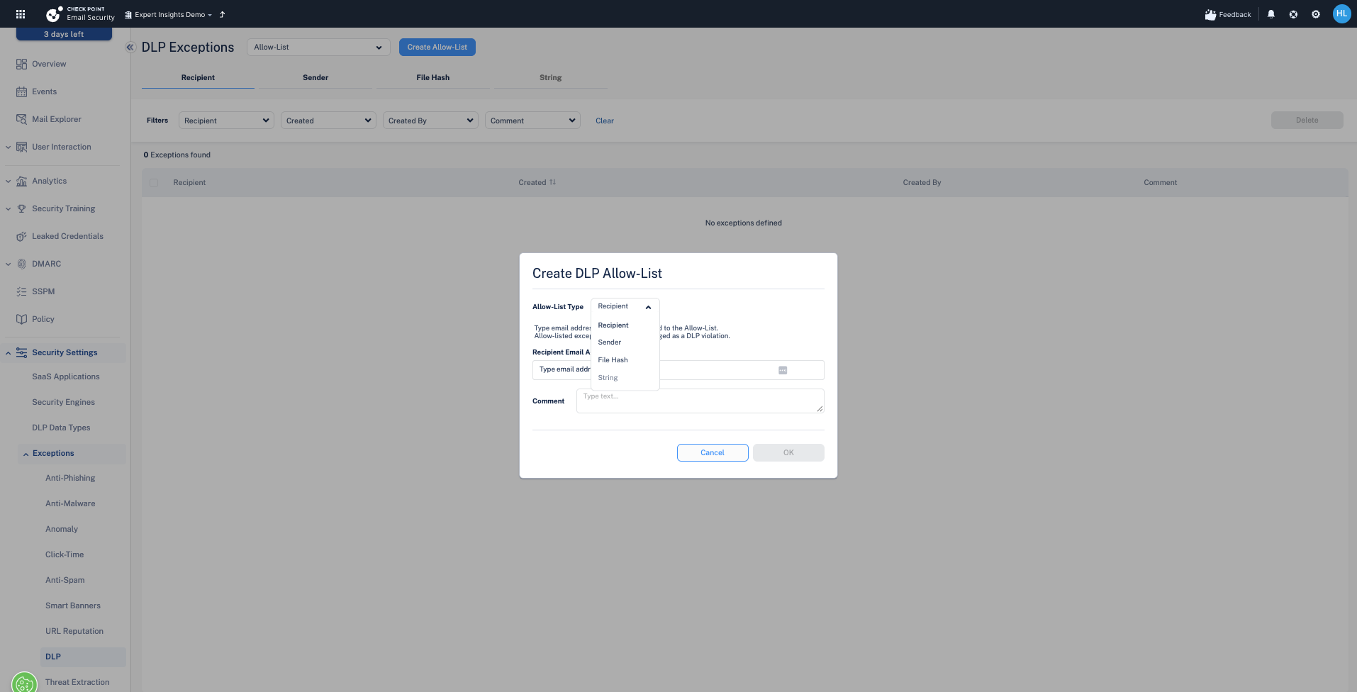The image size is (1357, 692).
Task: Toggle the select-all exceptions checkbox
Action: (x=154, y=183)
